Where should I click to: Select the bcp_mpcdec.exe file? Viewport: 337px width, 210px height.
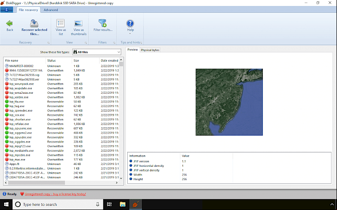[20, 155]
